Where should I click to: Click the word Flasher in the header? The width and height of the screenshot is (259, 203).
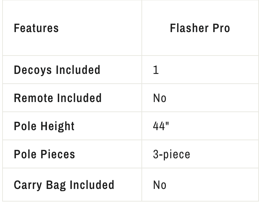(189, 28)
